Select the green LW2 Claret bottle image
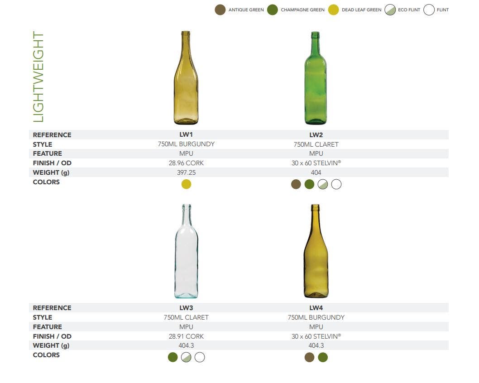 [x=316, y=78]
